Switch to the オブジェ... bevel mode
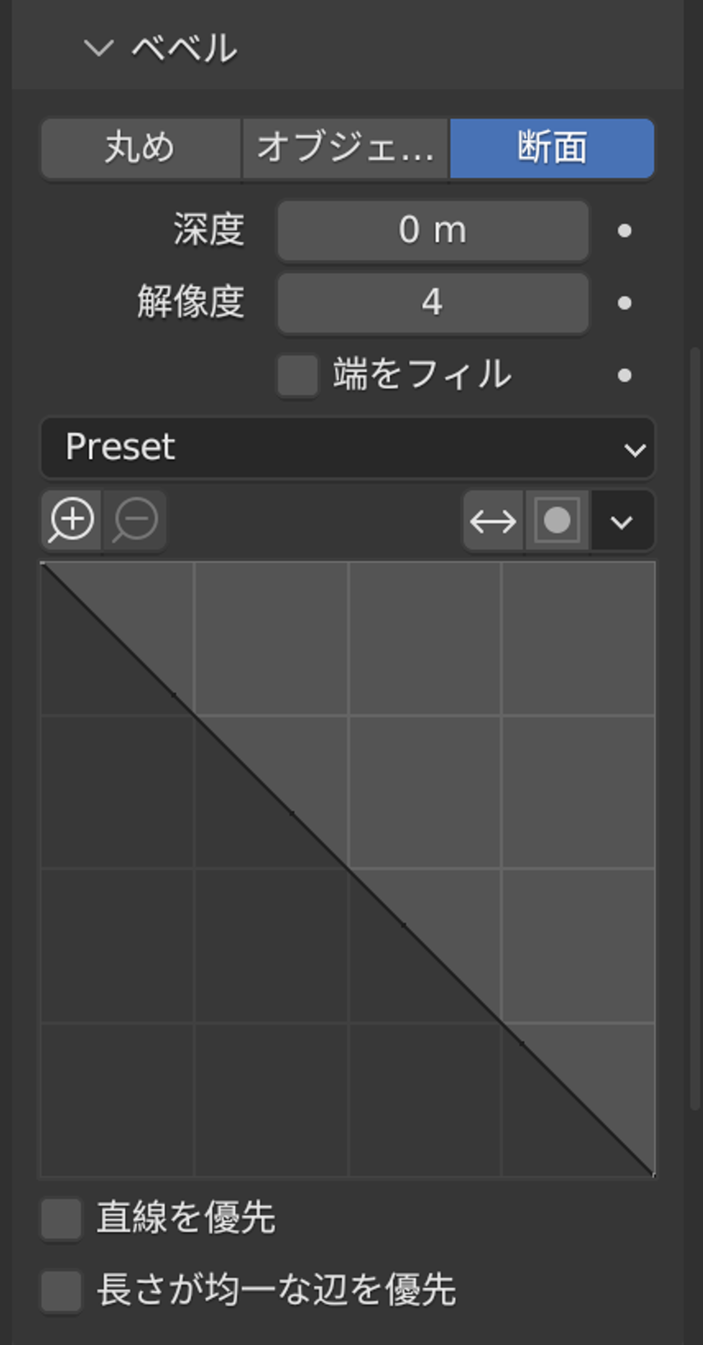This screenshot has height=1345, width=703. (345, 149)
